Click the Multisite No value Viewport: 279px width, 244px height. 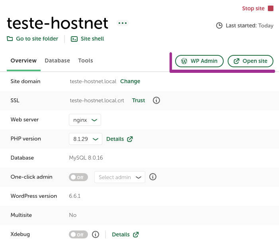pyautogui.click(x=73, y=215)
